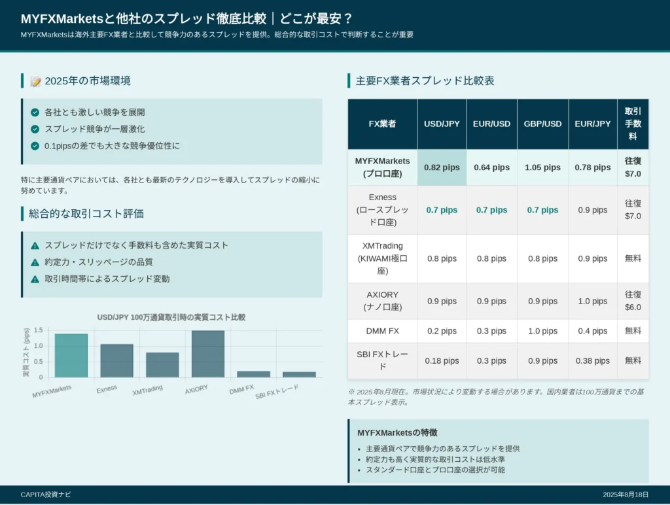Image resolution: width=670 pixels, height=505 pixels.
Task: Select the SBI FXトレード bar in the chart
Action: pyautogui.click(x=299, y=375)
